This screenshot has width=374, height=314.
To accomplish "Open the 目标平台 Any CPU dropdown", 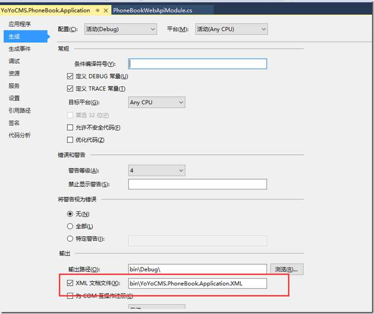I will pyautogui.click(x=157, y=102).
